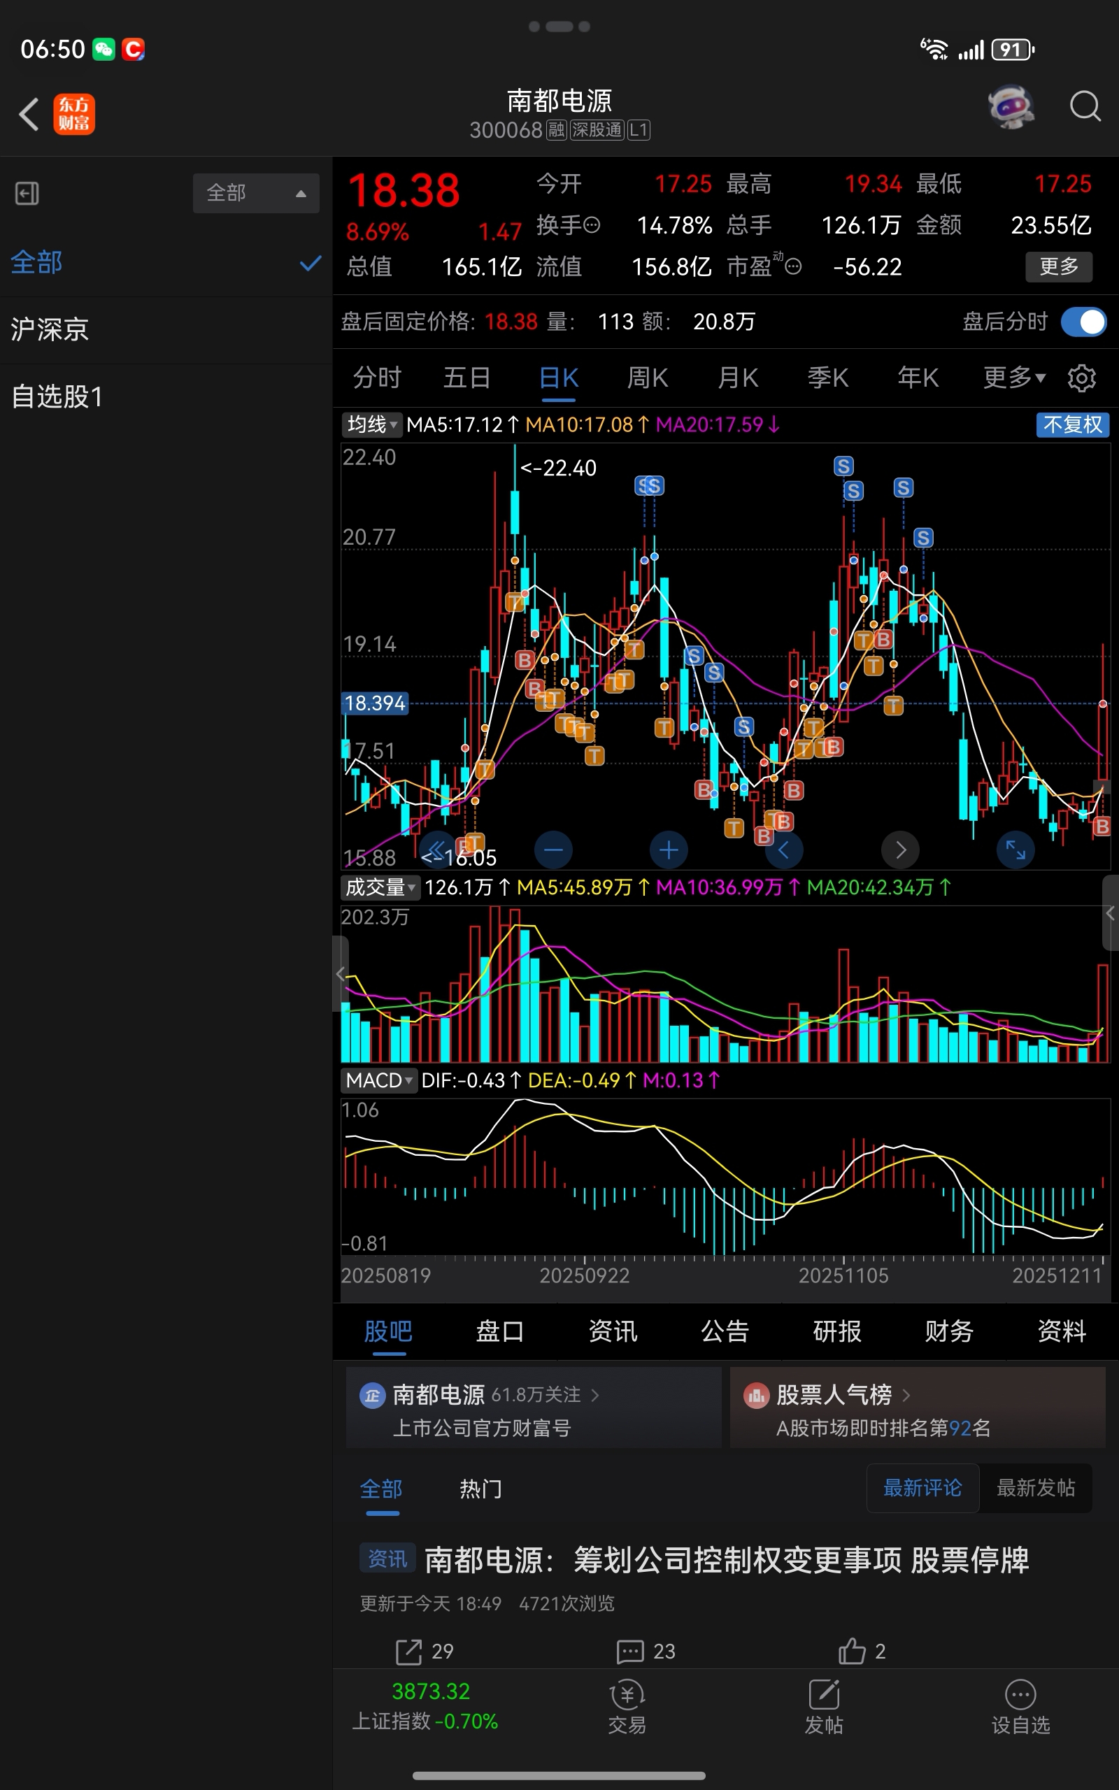Tap the 融 margin badge
Screen dimensions: 1119x1790
556,130
